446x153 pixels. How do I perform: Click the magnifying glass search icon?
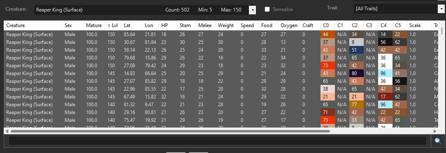click(438, 141)
